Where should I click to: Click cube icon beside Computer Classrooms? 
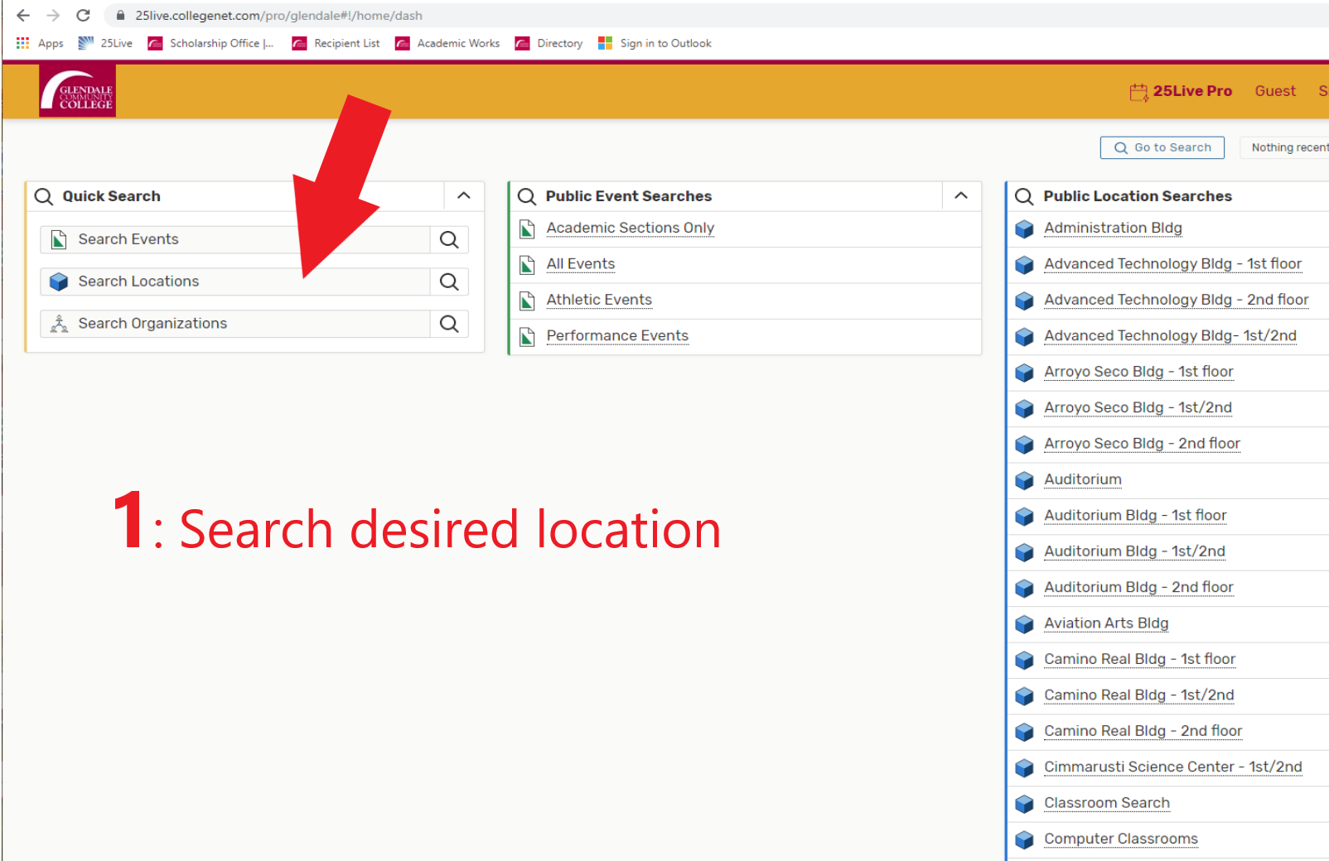(x=1024, y=839)
